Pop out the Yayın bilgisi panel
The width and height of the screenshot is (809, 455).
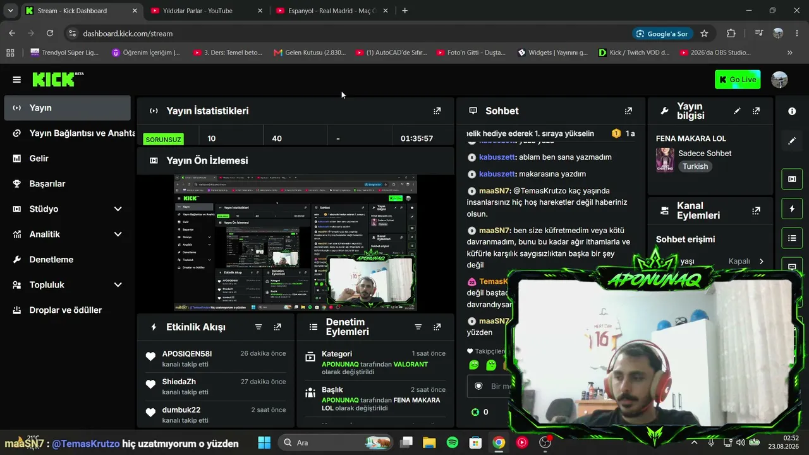pyautogui.click(x=756, y=111)
